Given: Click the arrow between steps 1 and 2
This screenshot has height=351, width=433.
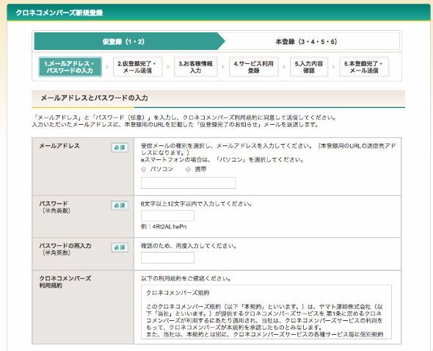Looking at the screenshot, I should click(x=107, y=67).
